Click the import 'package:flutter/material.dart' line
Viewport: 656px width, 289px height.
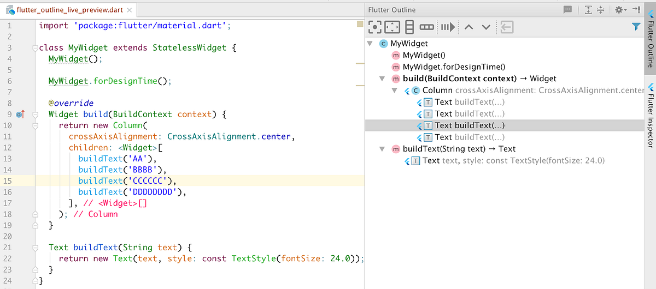pyautogui.click(x=136, y=26)
